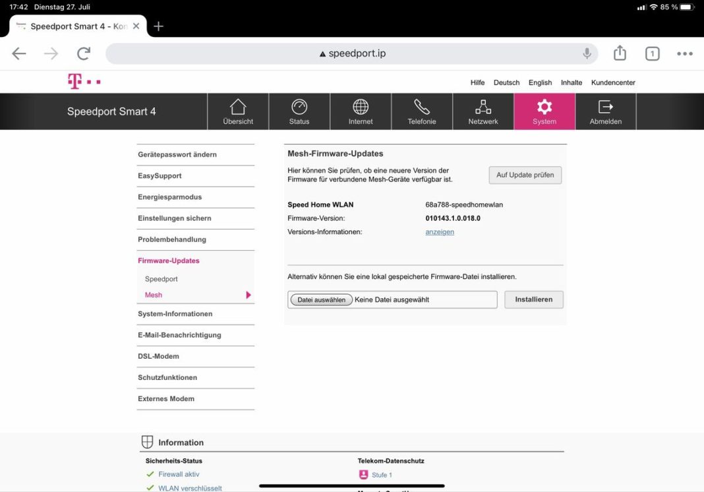Screen dimensions: 704x492
Task: Click firmware version 010143.1.0.018.0
Action: (x=453, y=218)
